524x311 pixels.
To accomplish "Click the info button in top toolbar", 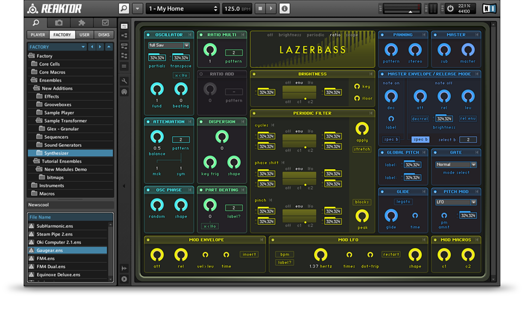I will pyautogui.click(x=285, y=8).
